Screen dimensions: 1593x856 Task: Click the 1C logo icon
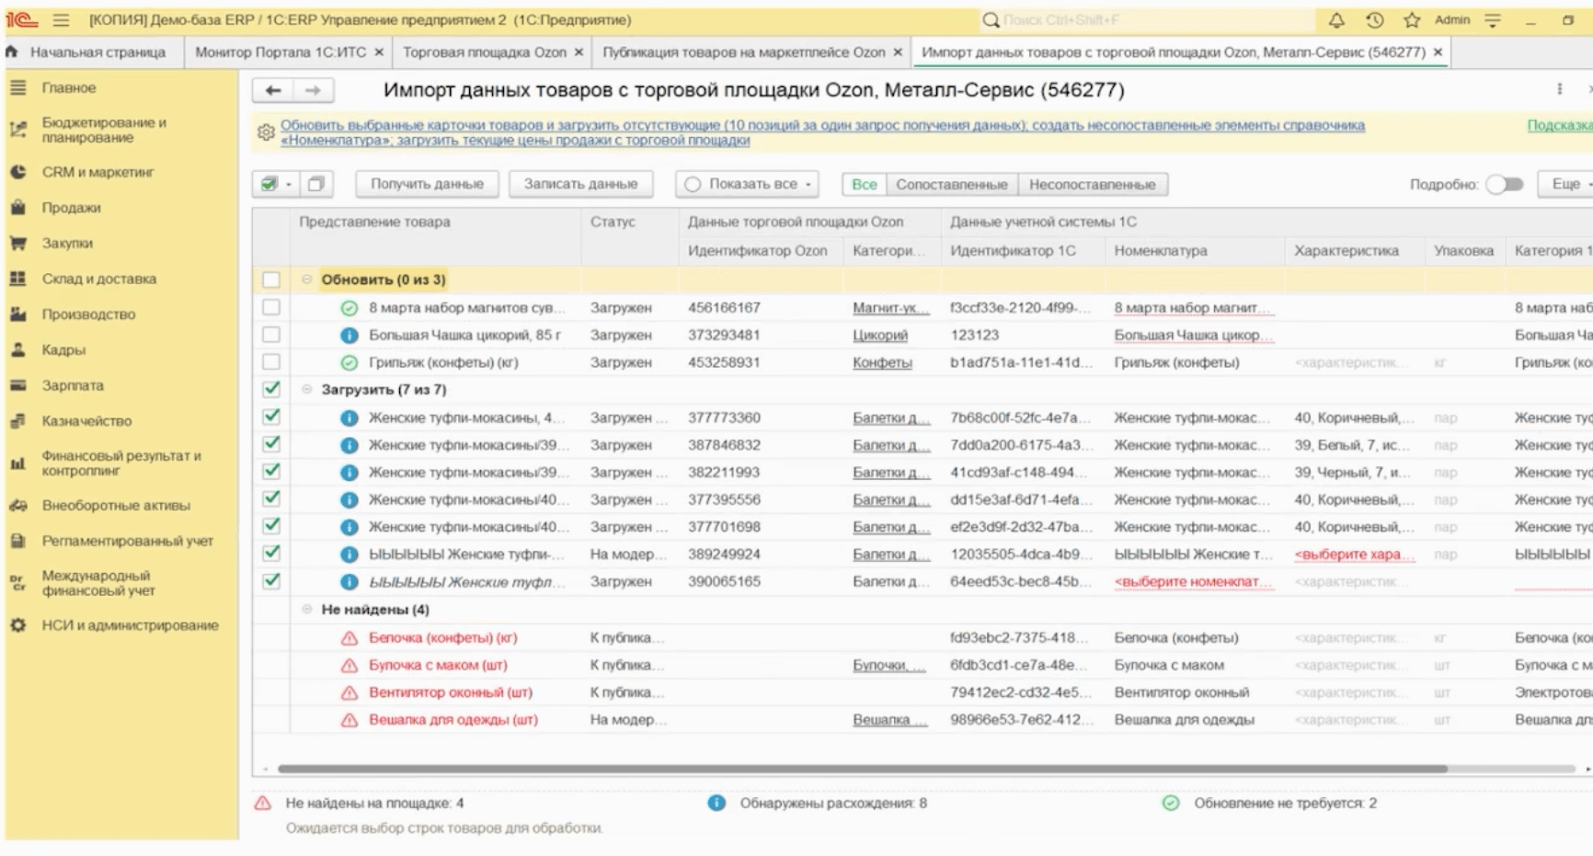coord(21,20)
